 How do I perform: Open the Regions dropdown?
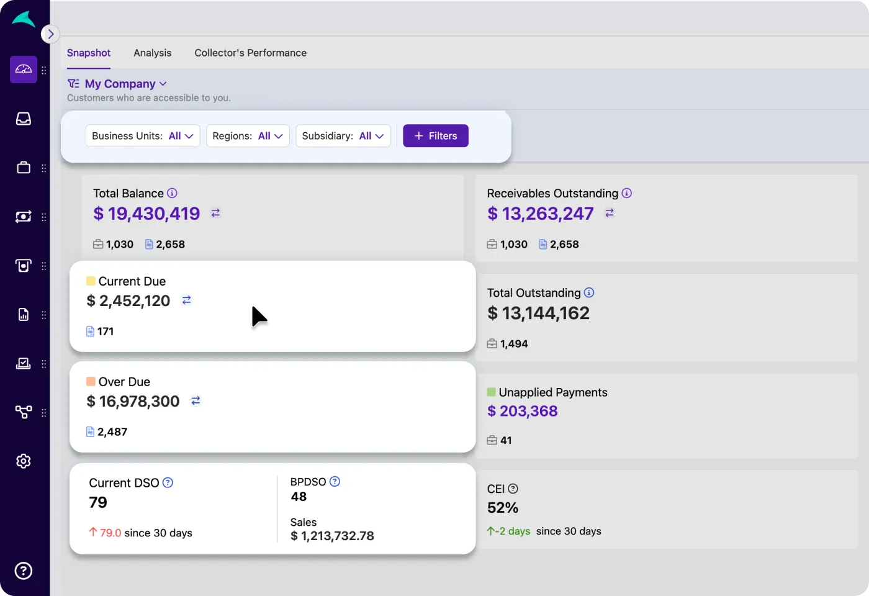[248, 136]
